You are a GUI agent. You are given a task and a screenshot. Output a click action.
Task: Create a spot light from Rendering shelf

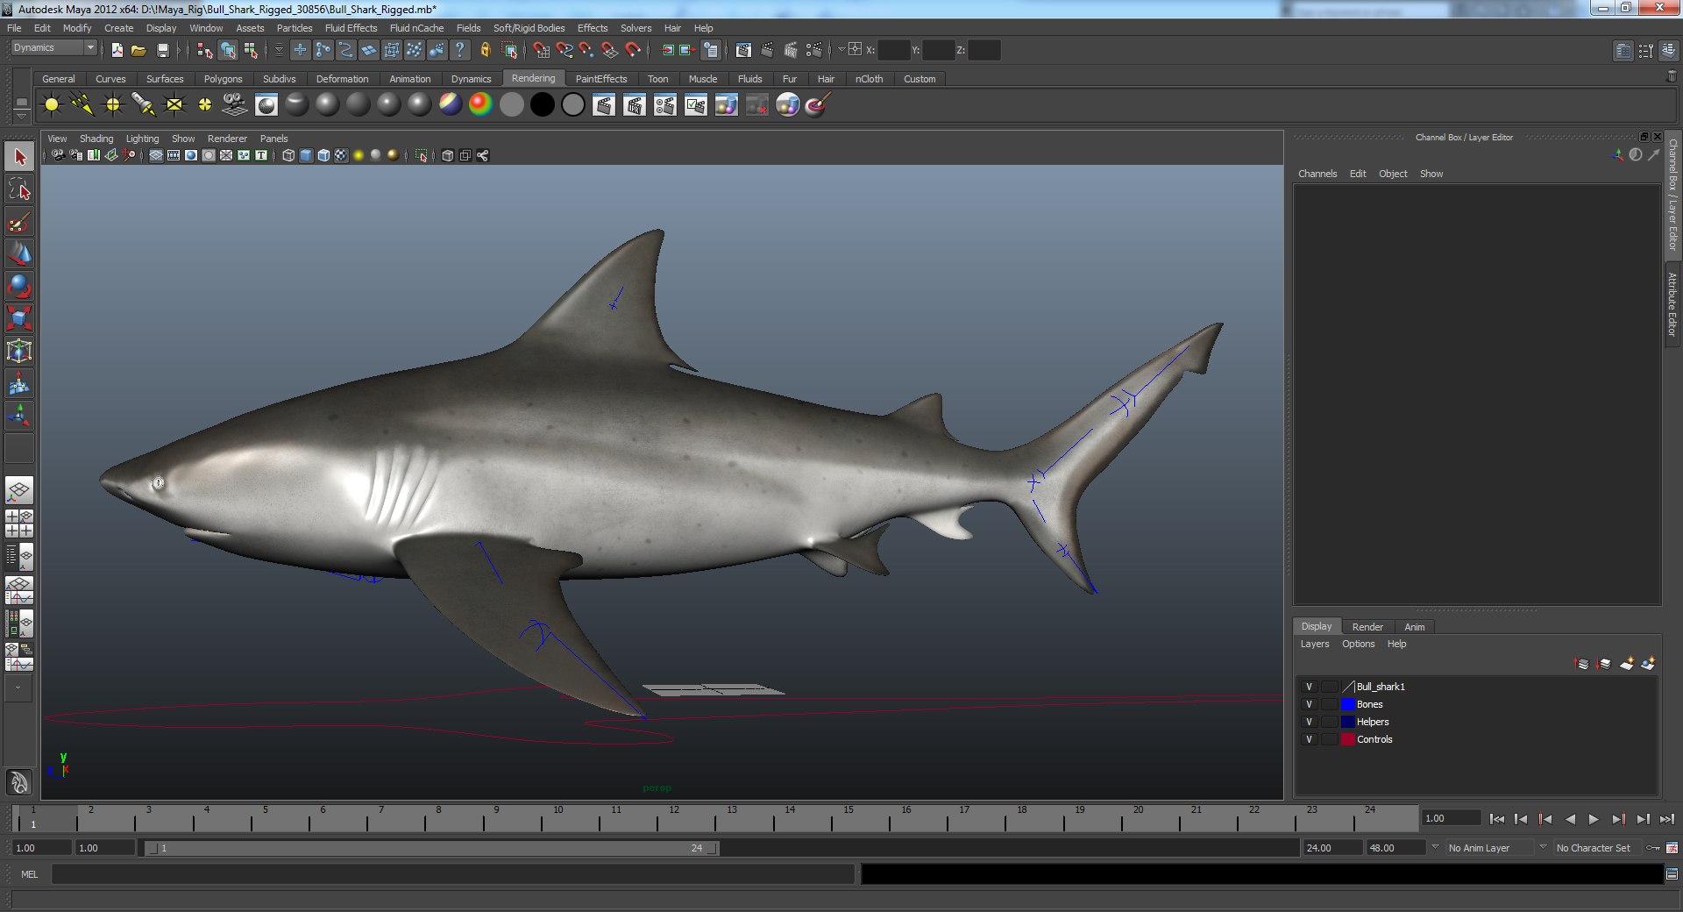[x=144, y=105]
